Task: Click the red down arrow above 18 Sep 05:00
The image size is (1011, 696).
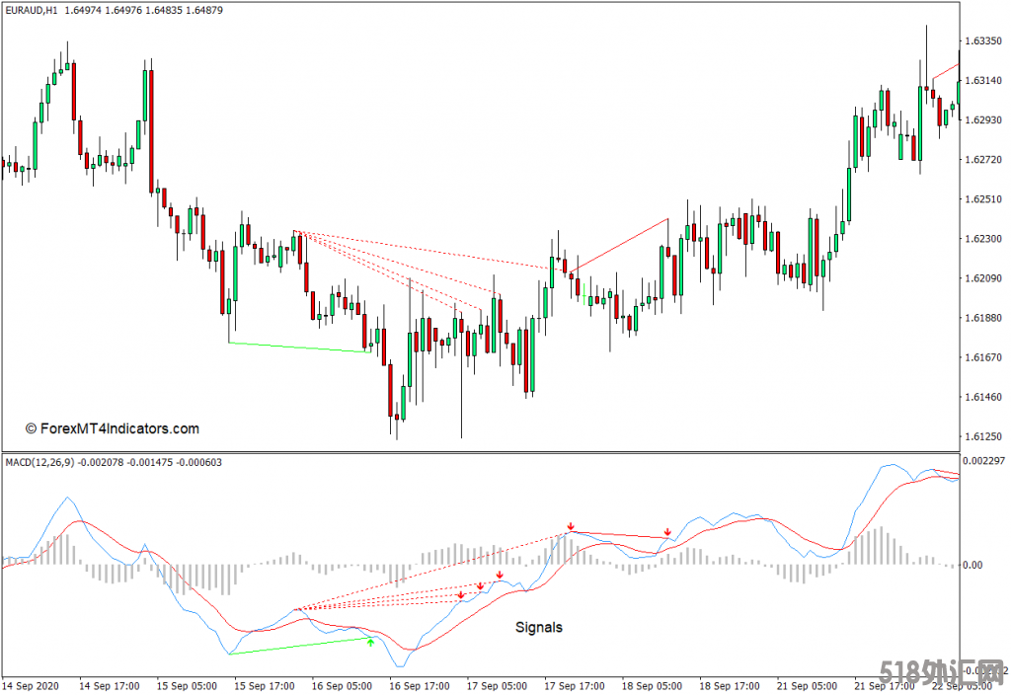Action: point(668,532)
